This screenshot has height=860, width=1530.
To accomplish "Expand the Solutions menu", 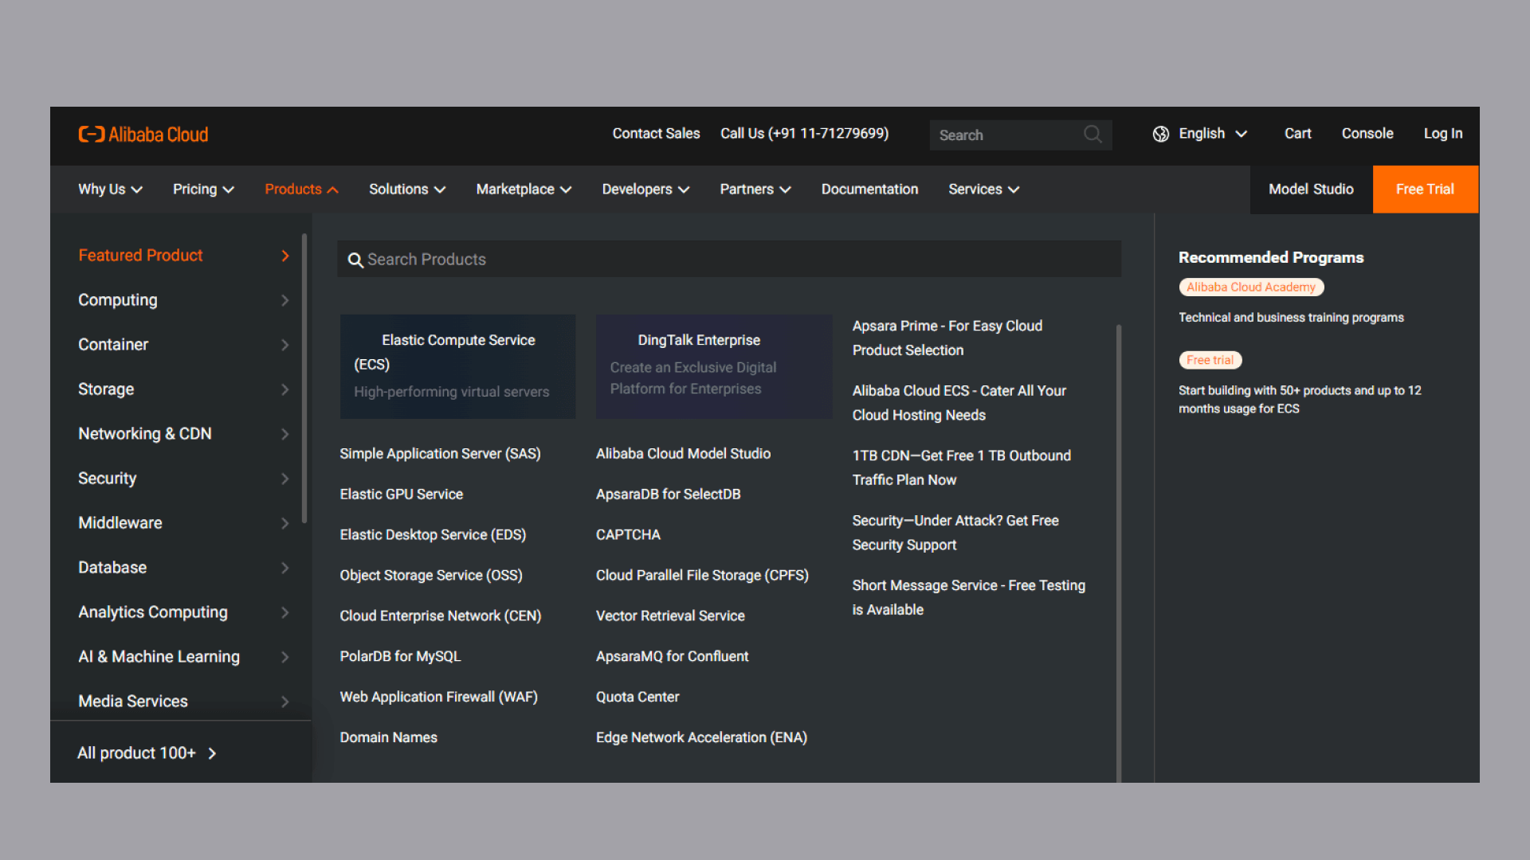I will tap(407, 190).
